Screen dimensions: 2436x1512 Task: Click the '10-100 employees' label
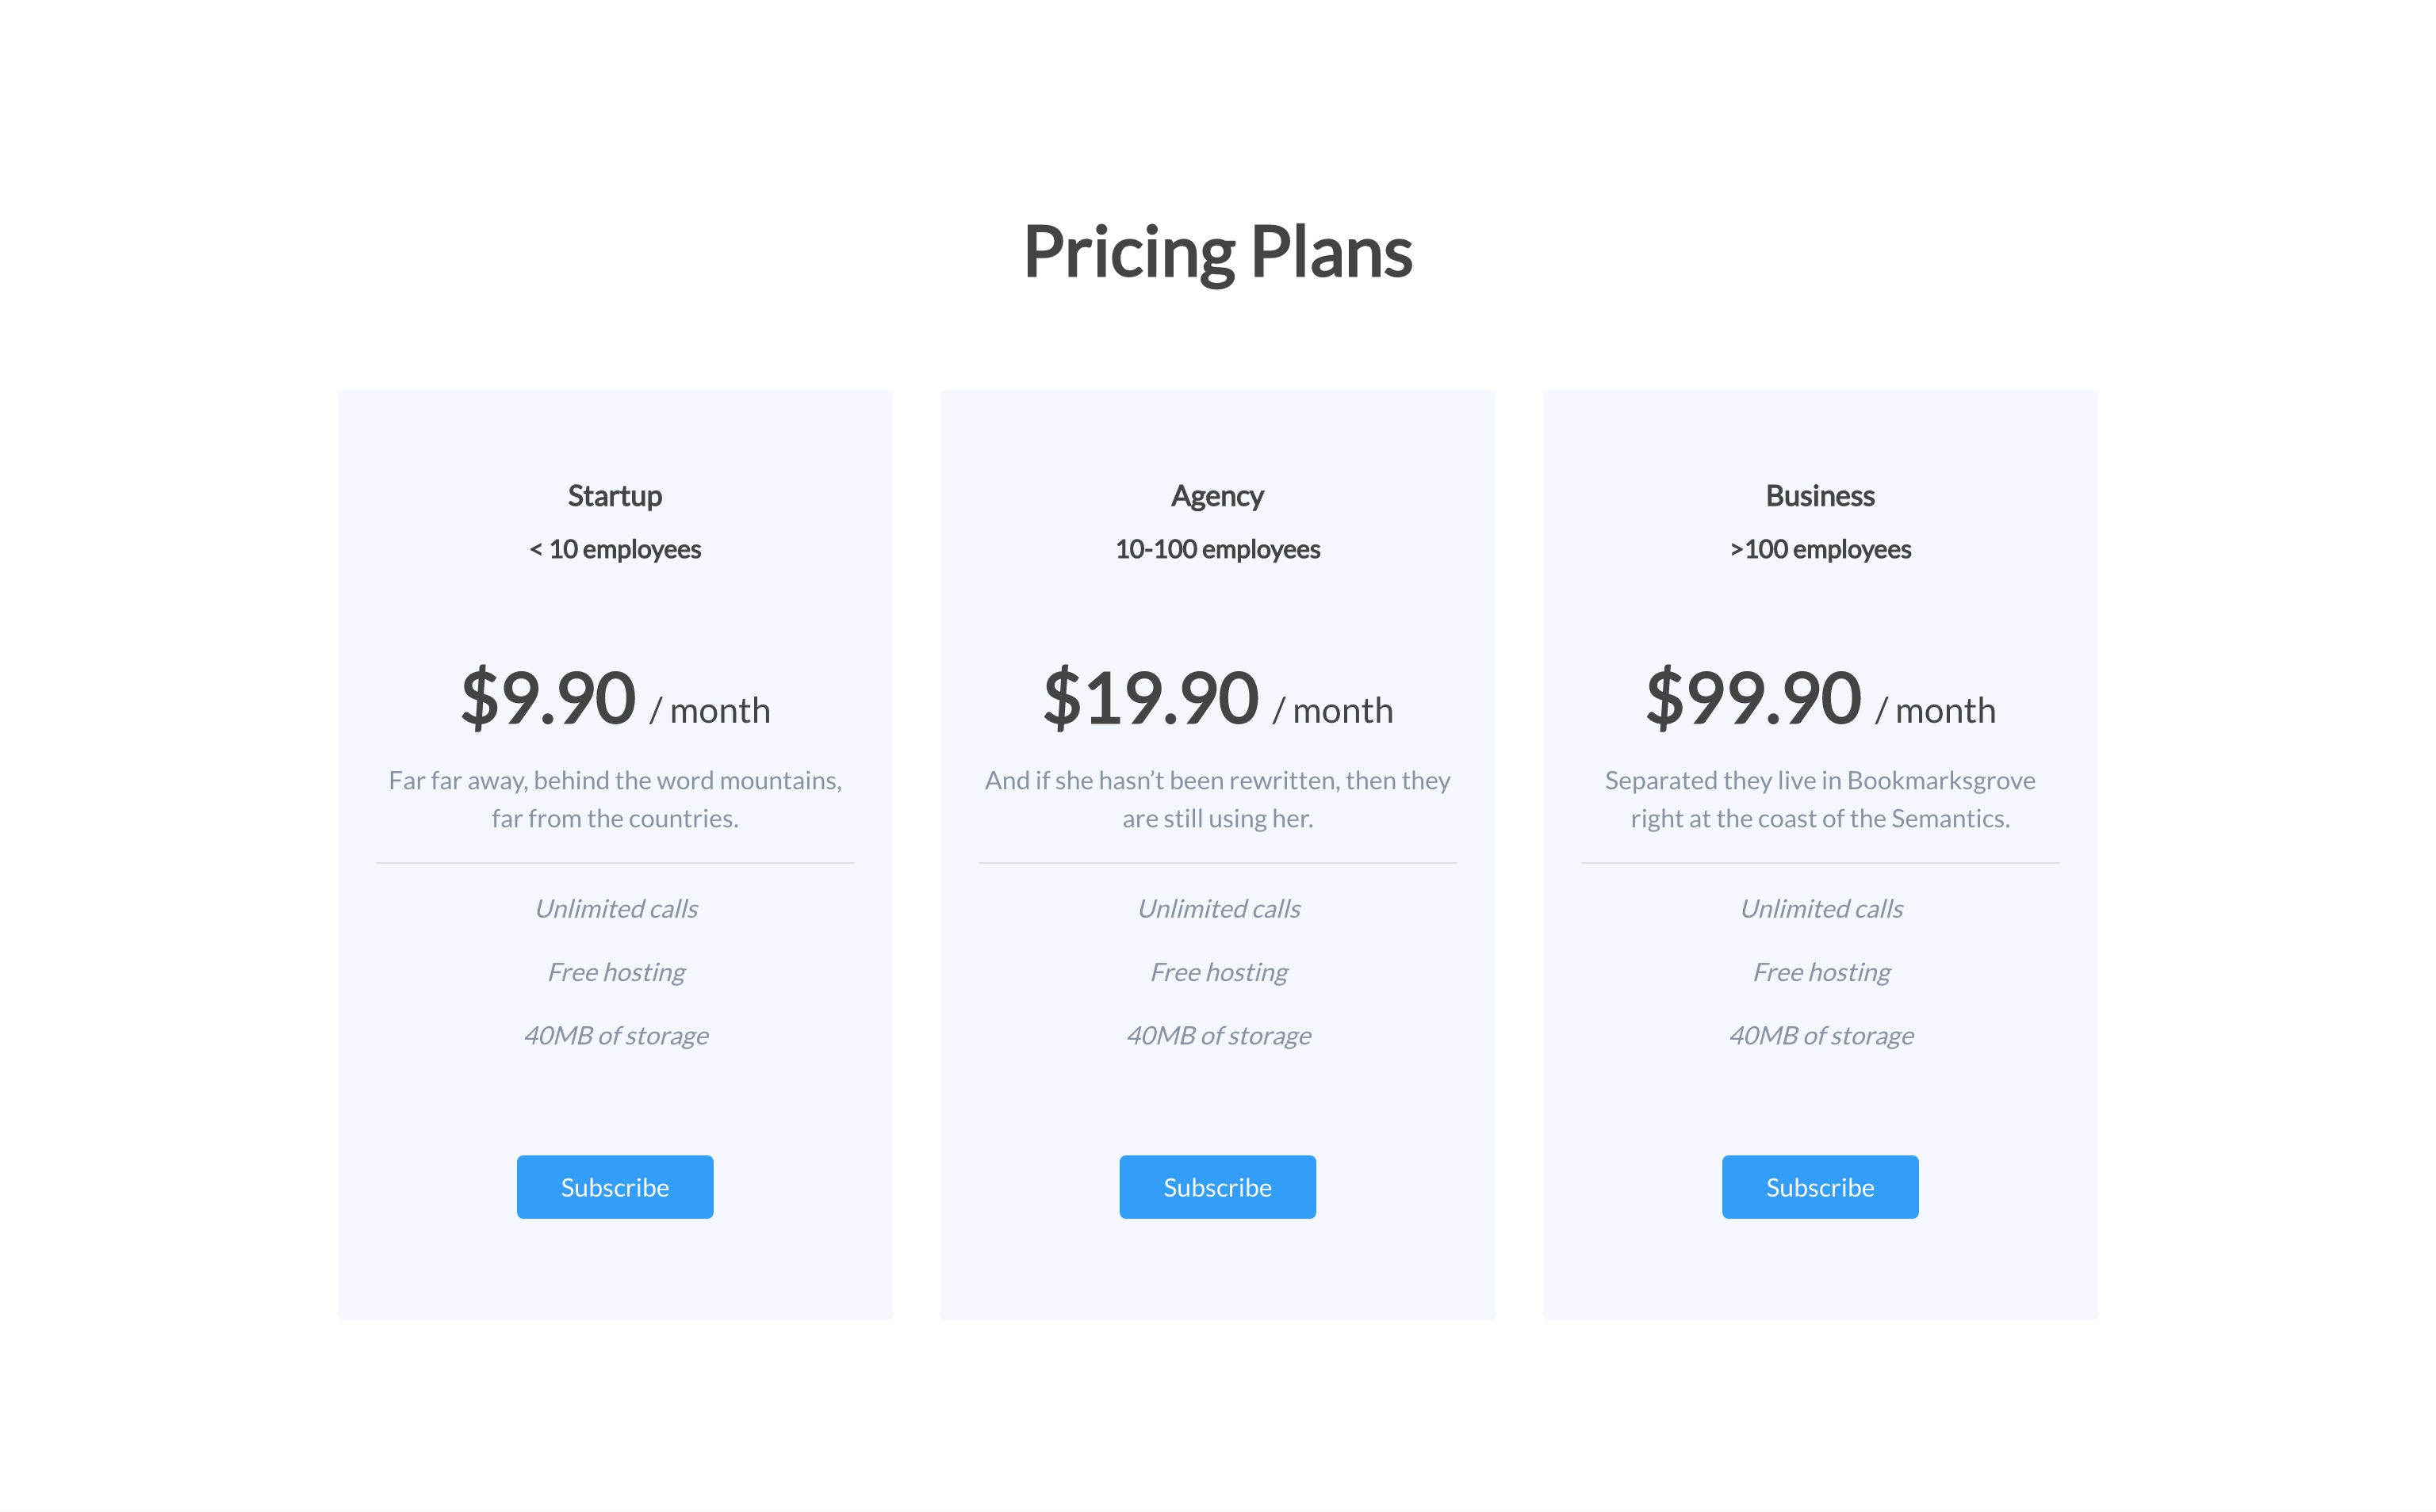[1216, 549]
